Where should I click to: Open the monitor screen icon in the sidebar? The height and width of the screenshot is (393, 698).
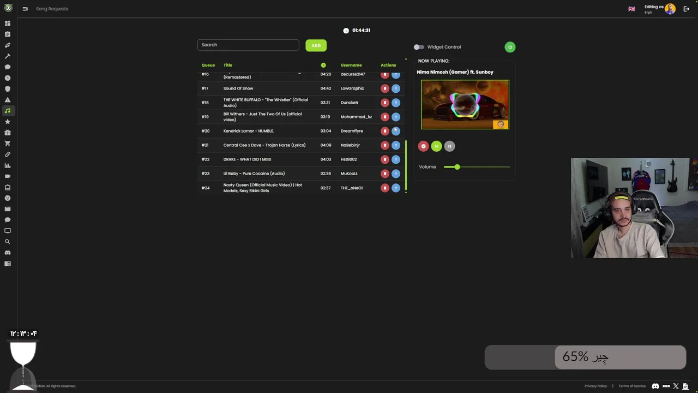[8, 231]
